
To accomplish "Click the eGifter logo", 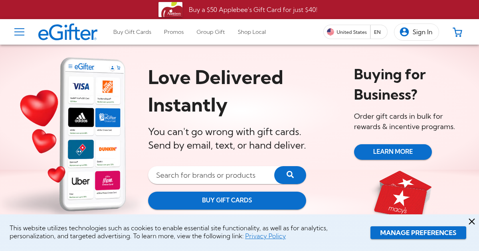I will [67, 32].
